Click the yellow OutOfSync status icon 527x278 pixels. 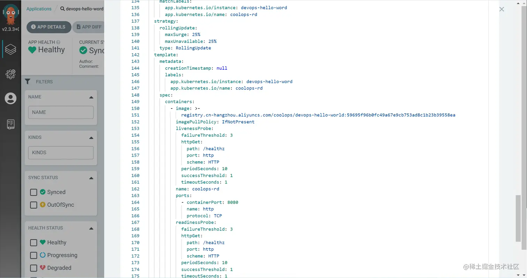[x=43, y=204]
